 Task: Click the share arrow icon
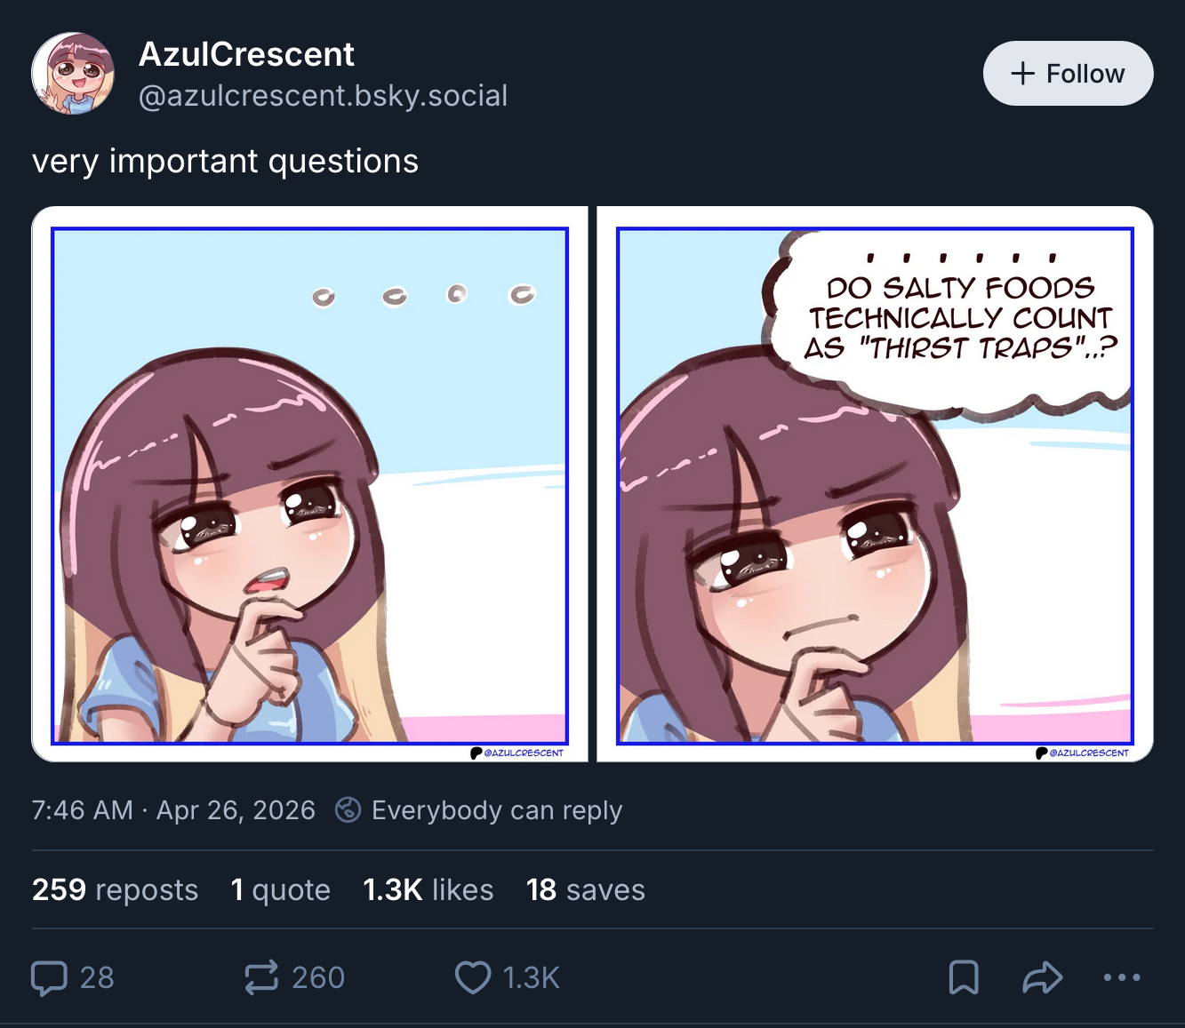1042,977
